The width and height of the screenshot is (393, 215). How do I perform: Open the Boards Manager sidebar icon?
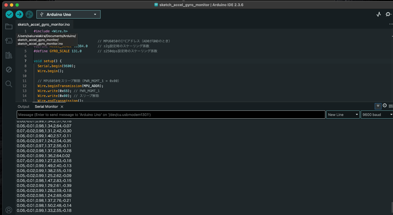point(9,41)
